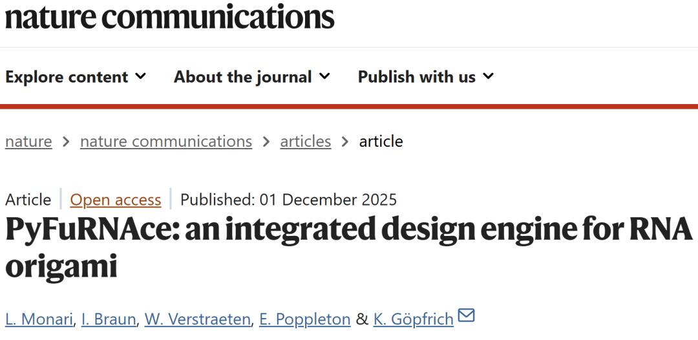Expand Publish with us menu
The image size is (698, 340).
[417, 77]
